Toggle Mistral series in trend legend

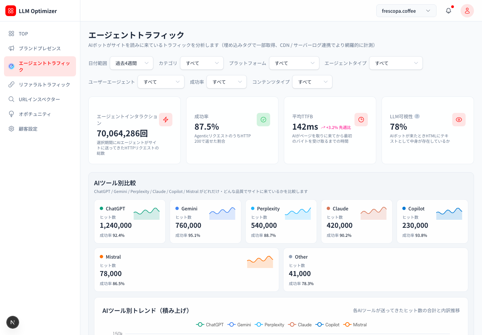(x=355, y=325)
